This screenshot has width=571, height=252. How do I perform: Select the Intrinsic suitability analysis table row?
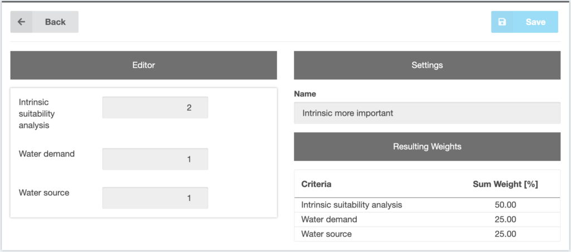click(427, 205)
